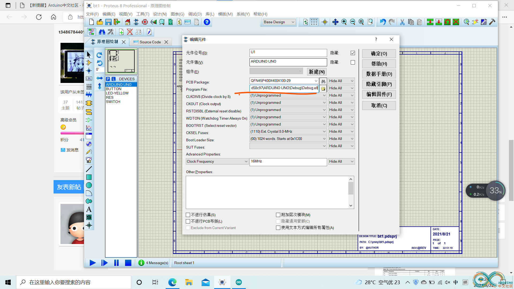Open the 帮助(H) menu

(x=260, y=14)
